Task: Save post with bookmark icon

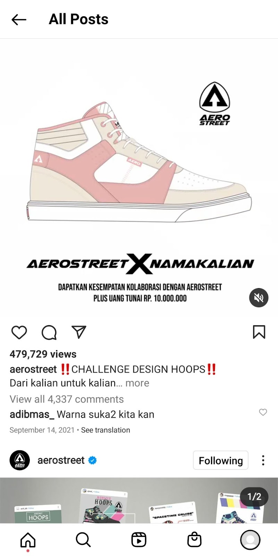Action: [x=259, y=332]
